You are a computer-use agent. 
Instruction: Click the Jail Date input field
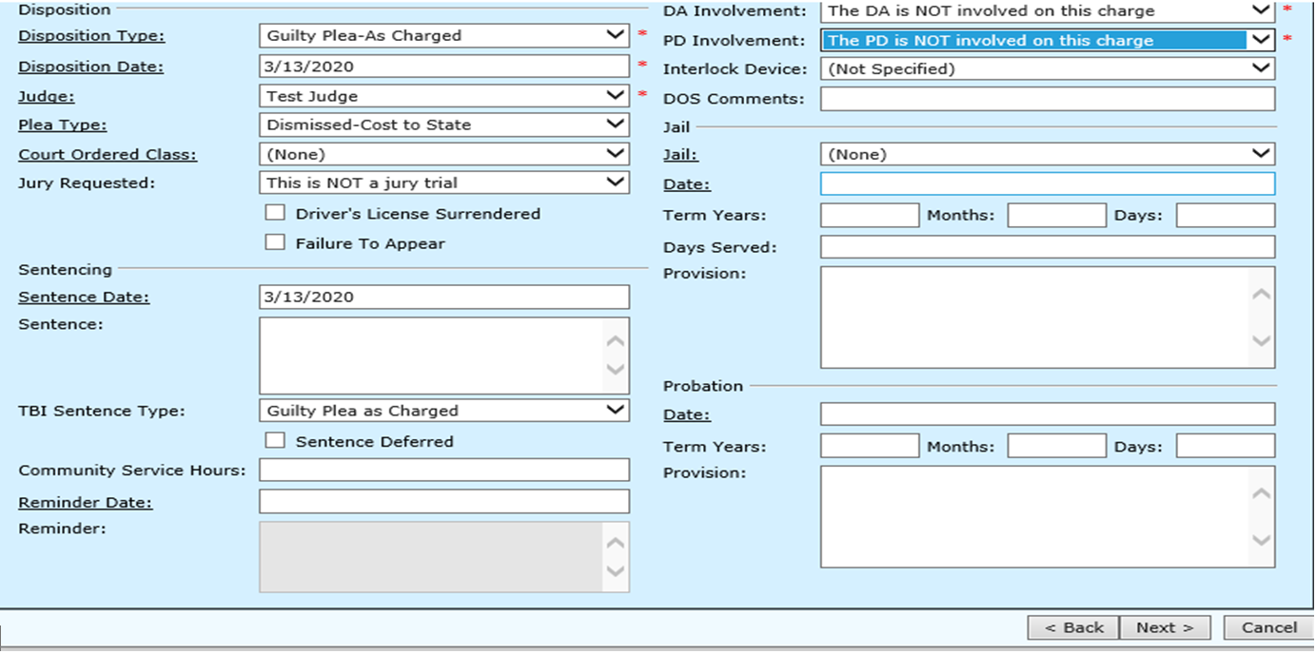(x=1048, y=184)
